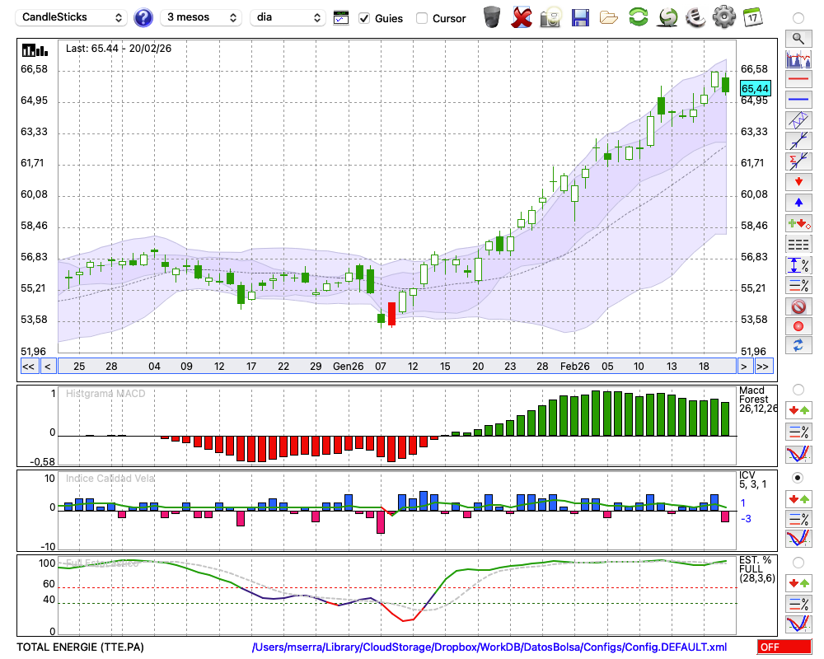Click the calendar 17 icon
This screenshot has width=824, height=659.
752,17
